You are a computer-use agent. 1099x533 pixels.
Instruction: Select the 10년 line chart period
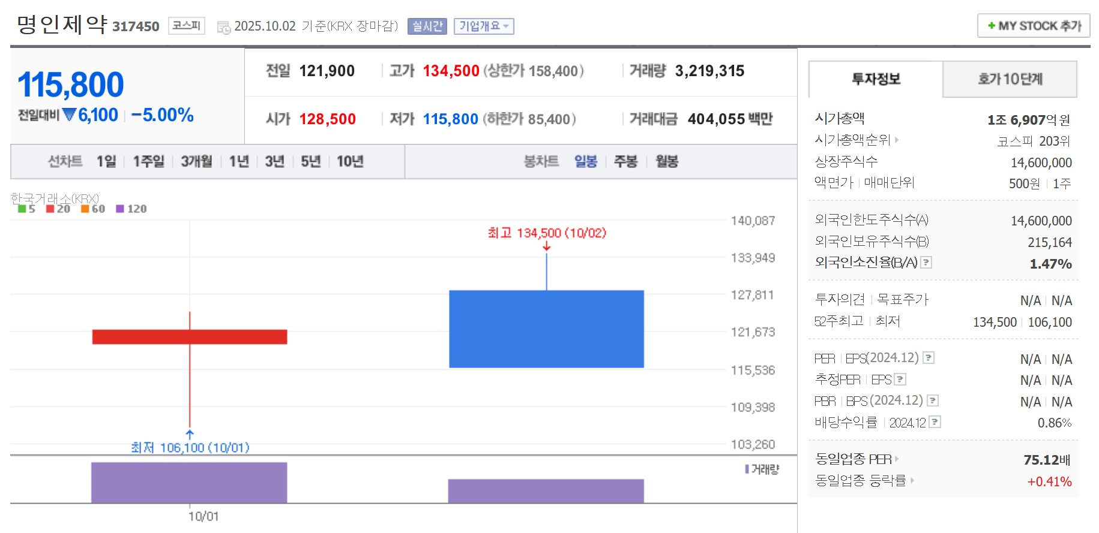[x=350, y=161]
